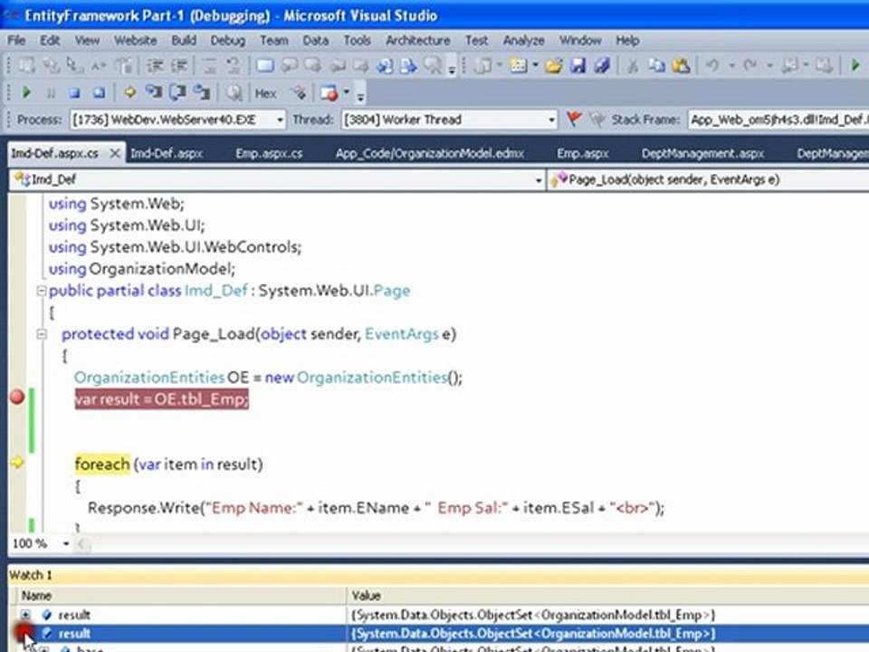Click the using OrganizationModel; line
This screenshot has width=869, height=652.
click(x=142, y=269)
